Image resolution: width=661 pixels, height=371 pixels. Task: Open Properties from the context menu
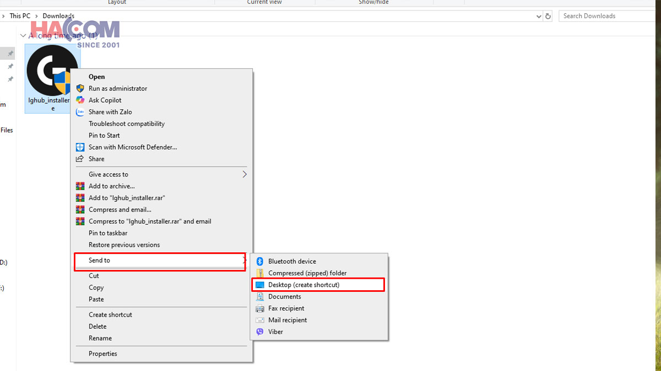pyautogui.click(x=102, y=353)
